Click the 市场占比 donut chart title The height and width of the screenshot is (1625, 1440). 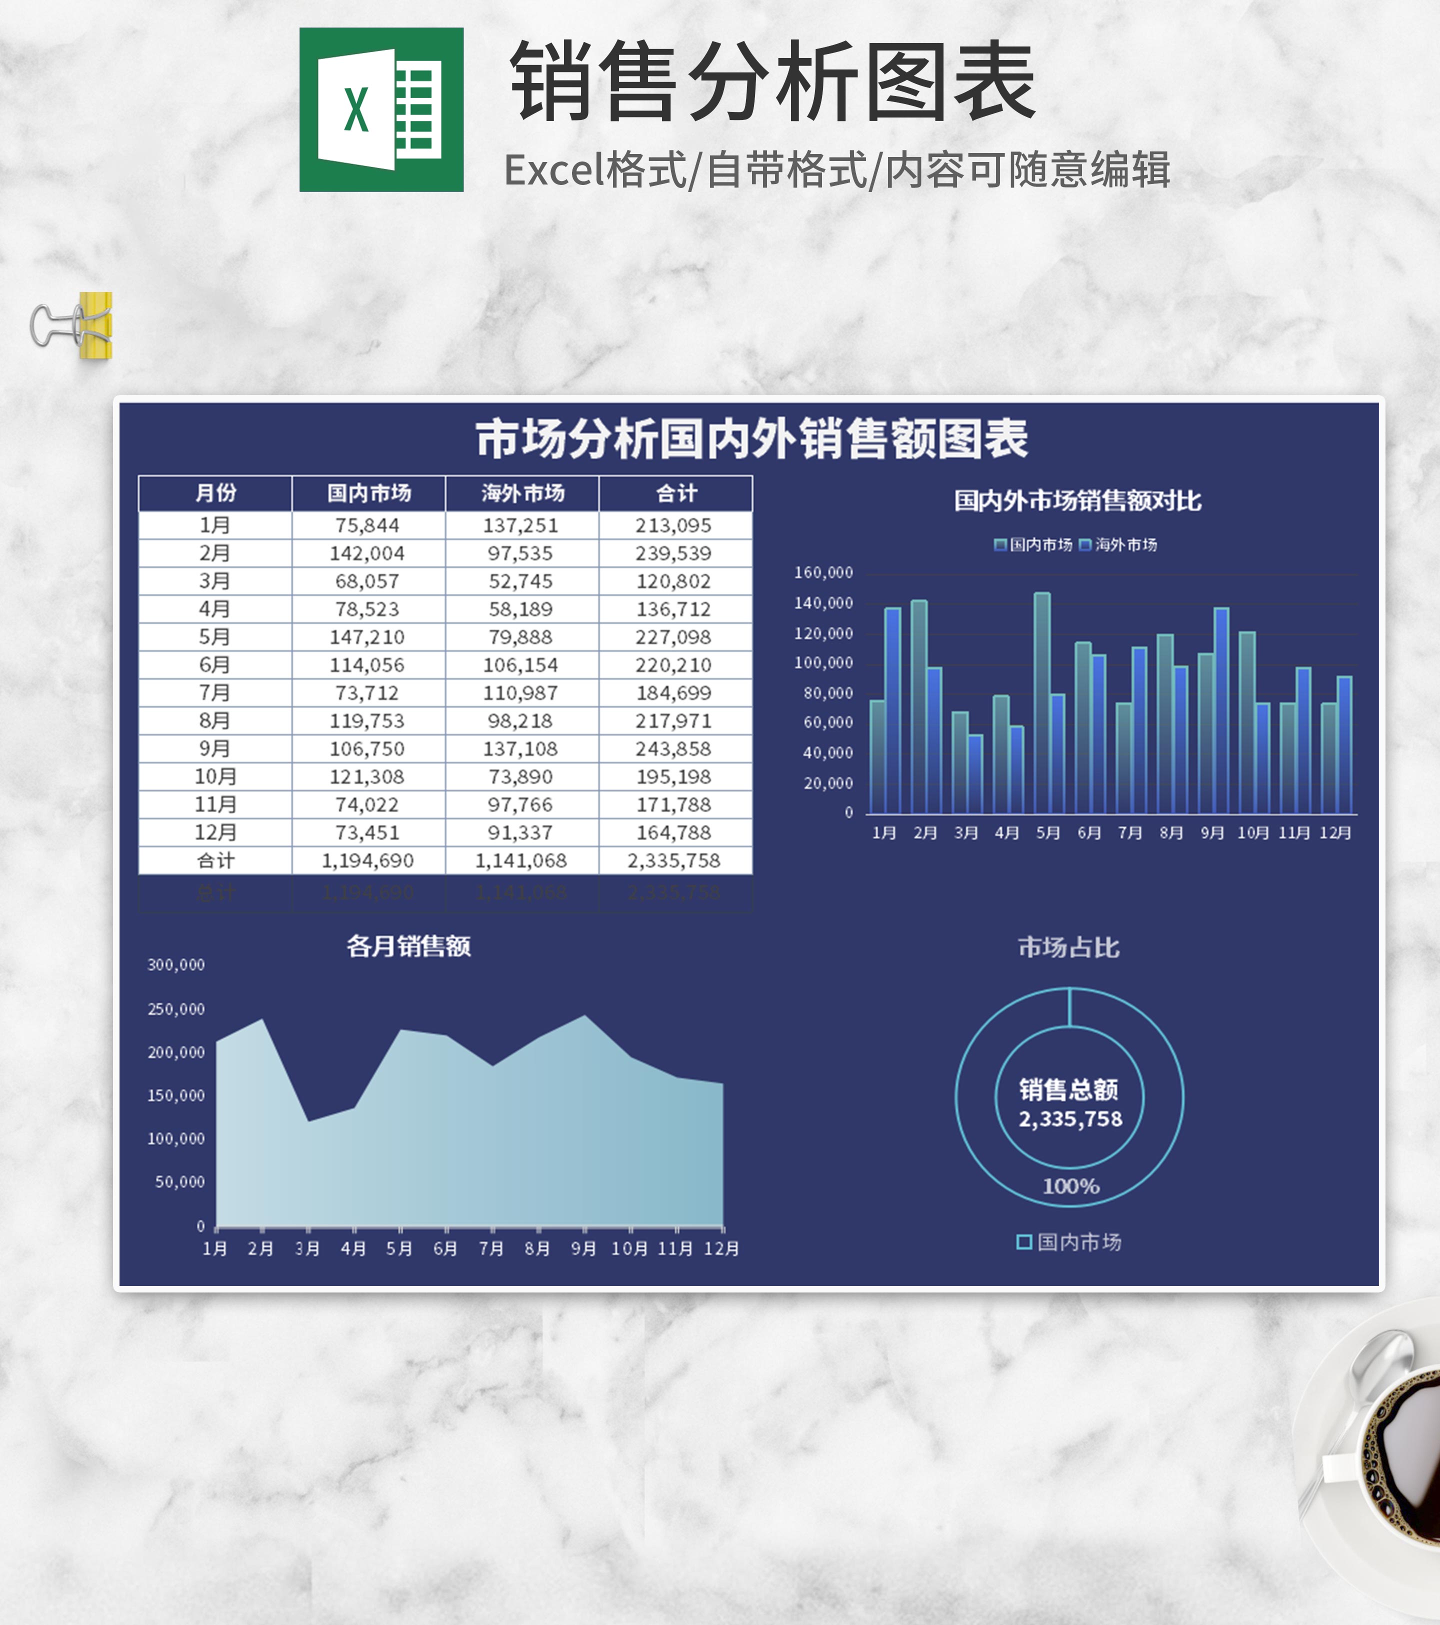(1068, 947)
